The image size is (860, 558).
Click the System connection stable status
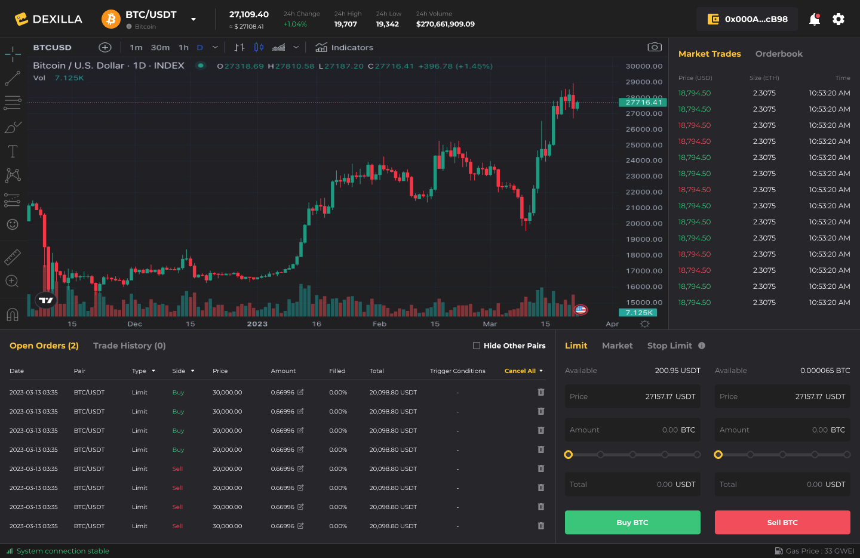coord(58,551)
